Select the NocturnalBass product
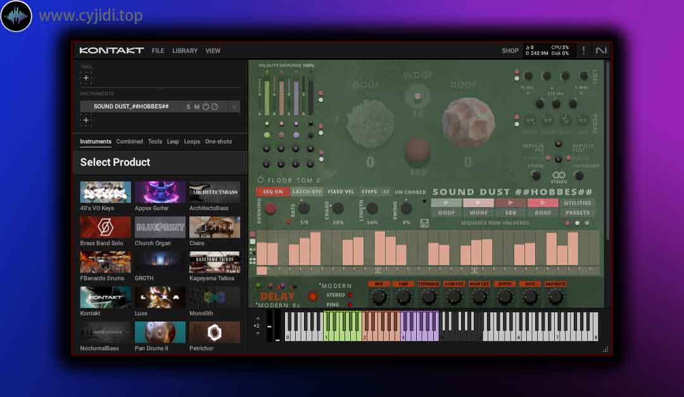This screenshot has height=397, width=684. (105, 336)
